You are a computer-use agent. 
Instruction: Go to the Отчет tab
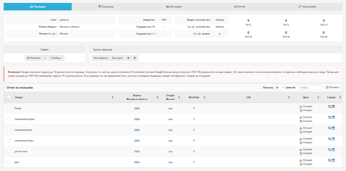click(x=240, y=7)
